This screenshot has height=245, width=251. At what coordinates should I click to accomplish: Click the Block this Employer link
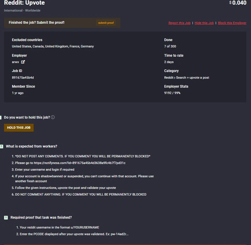click(x=232, y=23)
